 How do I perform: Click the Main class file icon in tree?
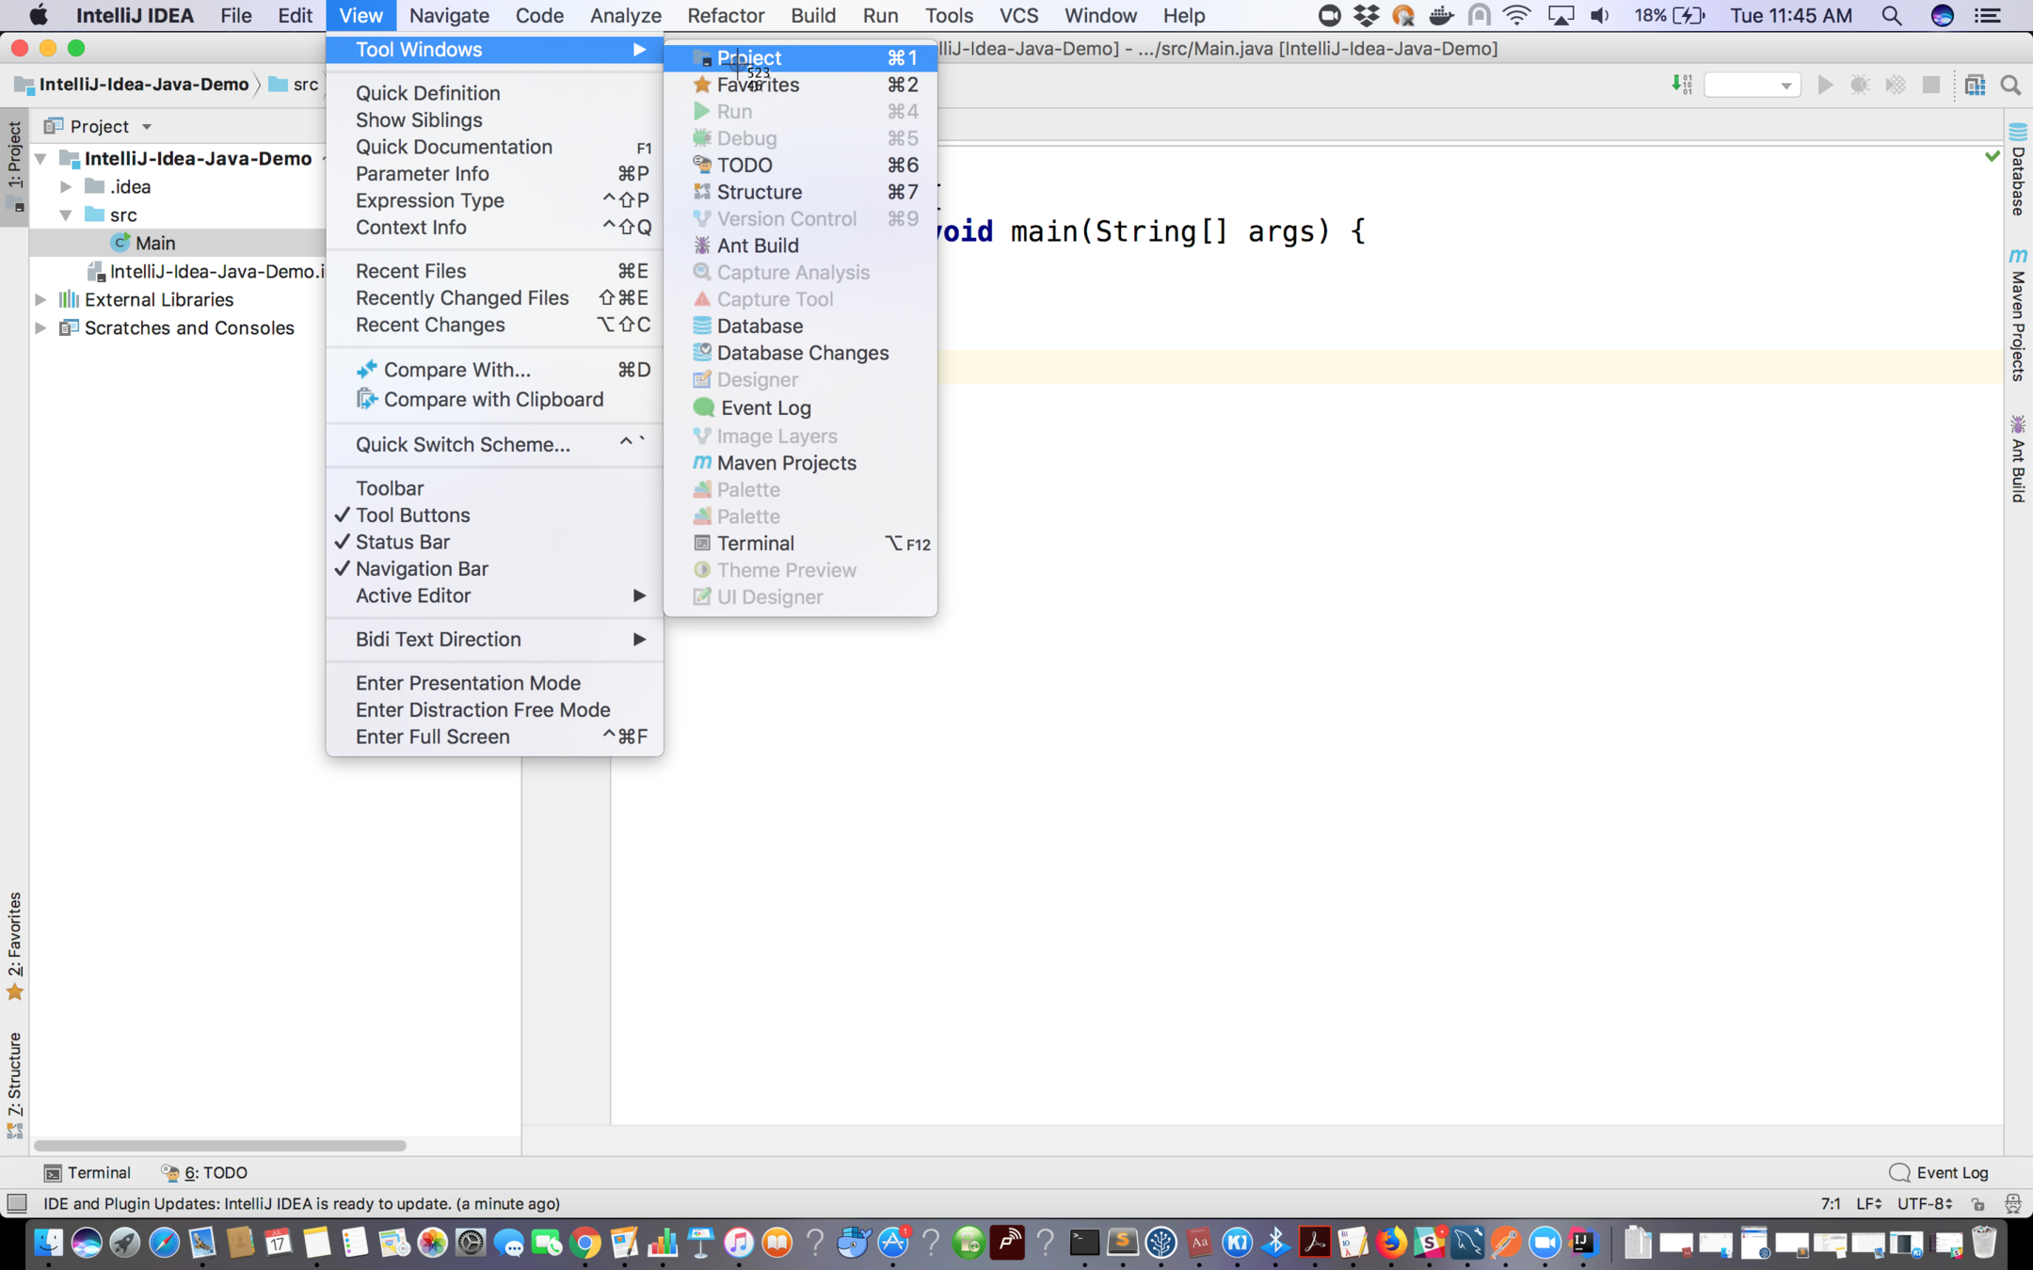(120, 243)
